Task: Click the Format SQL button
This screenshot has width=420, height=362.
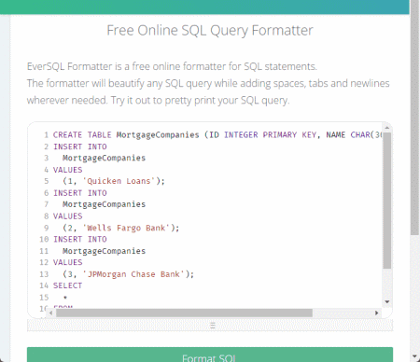Action: pyautogui.click(x=210, y=355)
